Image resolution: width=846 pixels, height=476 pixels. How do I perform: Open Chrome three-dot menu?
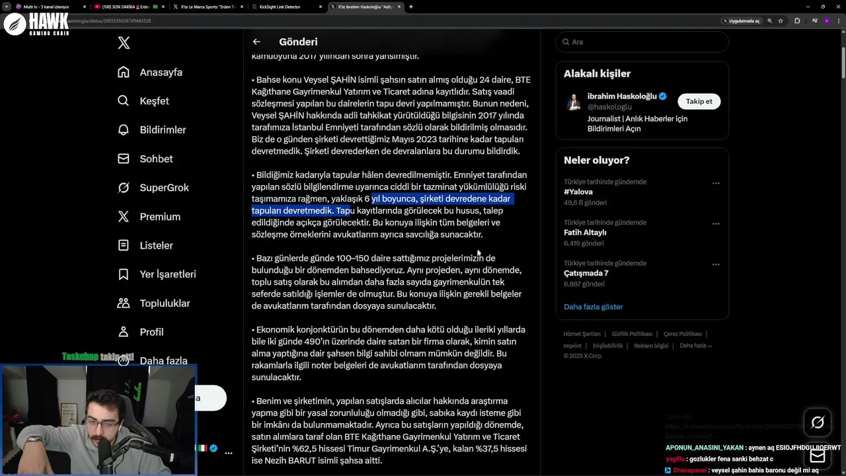pyautogui.click(x=838, y=21)
